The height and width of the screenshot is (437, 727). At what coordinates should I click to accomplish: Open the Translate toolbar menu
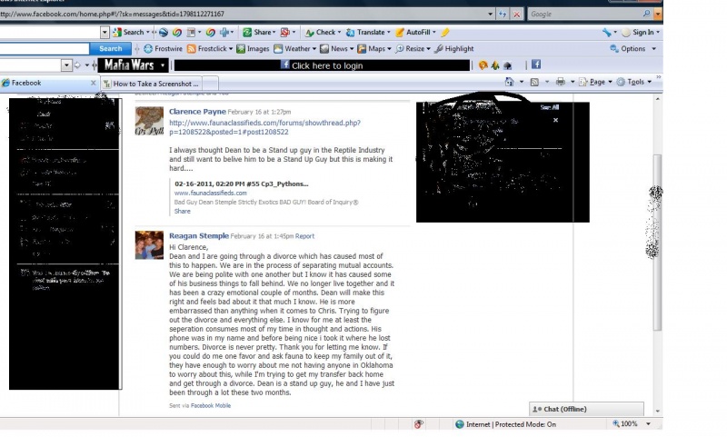click(368, 32)
